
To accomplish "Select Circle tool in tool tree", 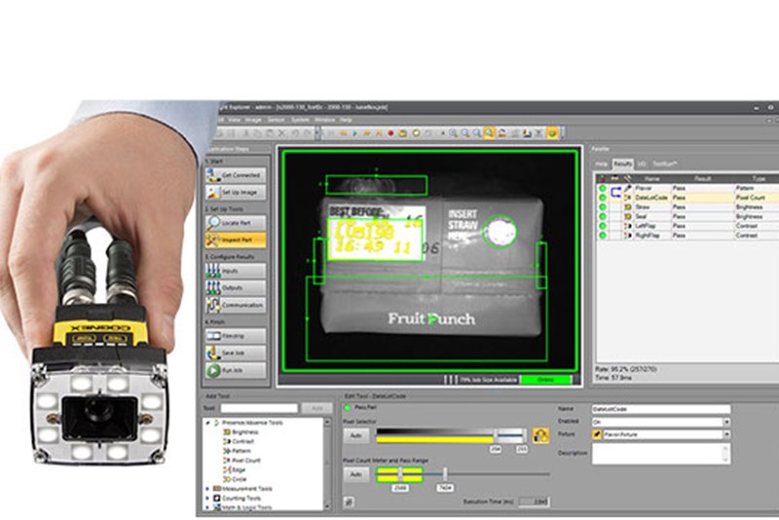I will click(x=236, y=479).
